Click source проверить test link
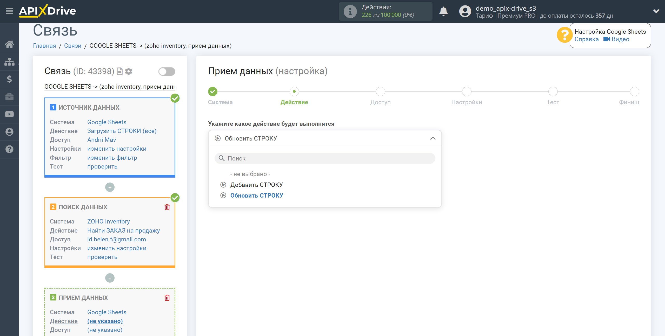Image resolution: width=665 pixels, height=336 pixels. pos(102,166)
